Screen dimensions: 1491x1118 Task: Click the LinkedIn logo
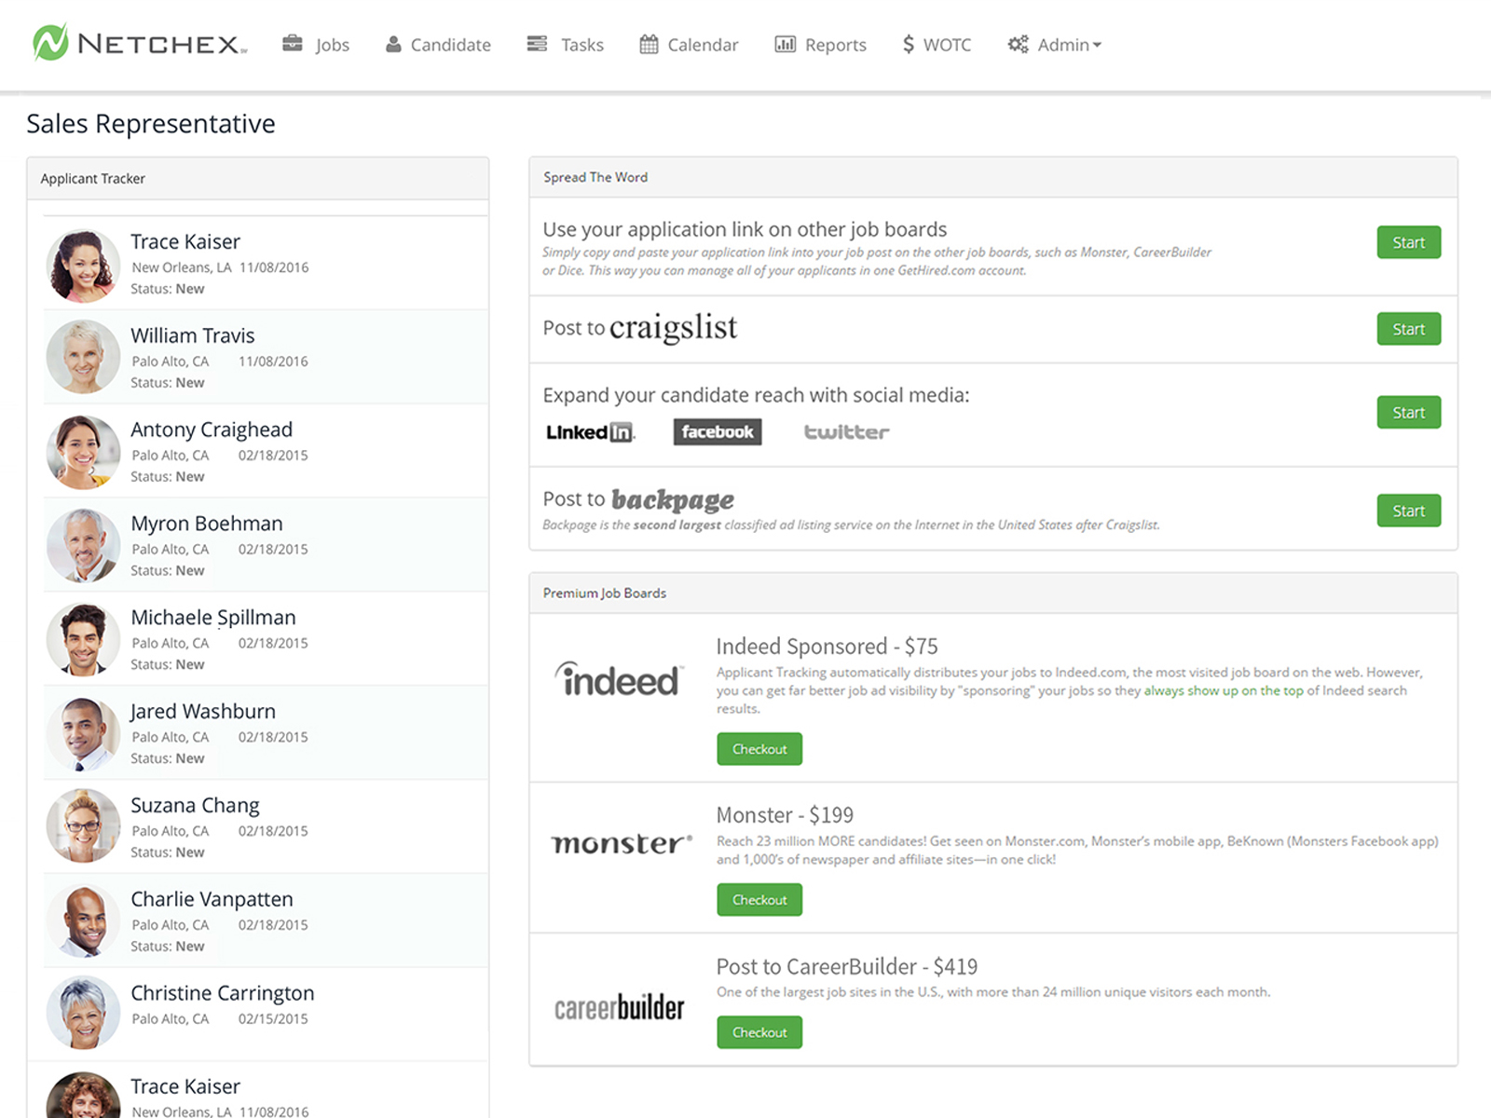pos(590,432)
